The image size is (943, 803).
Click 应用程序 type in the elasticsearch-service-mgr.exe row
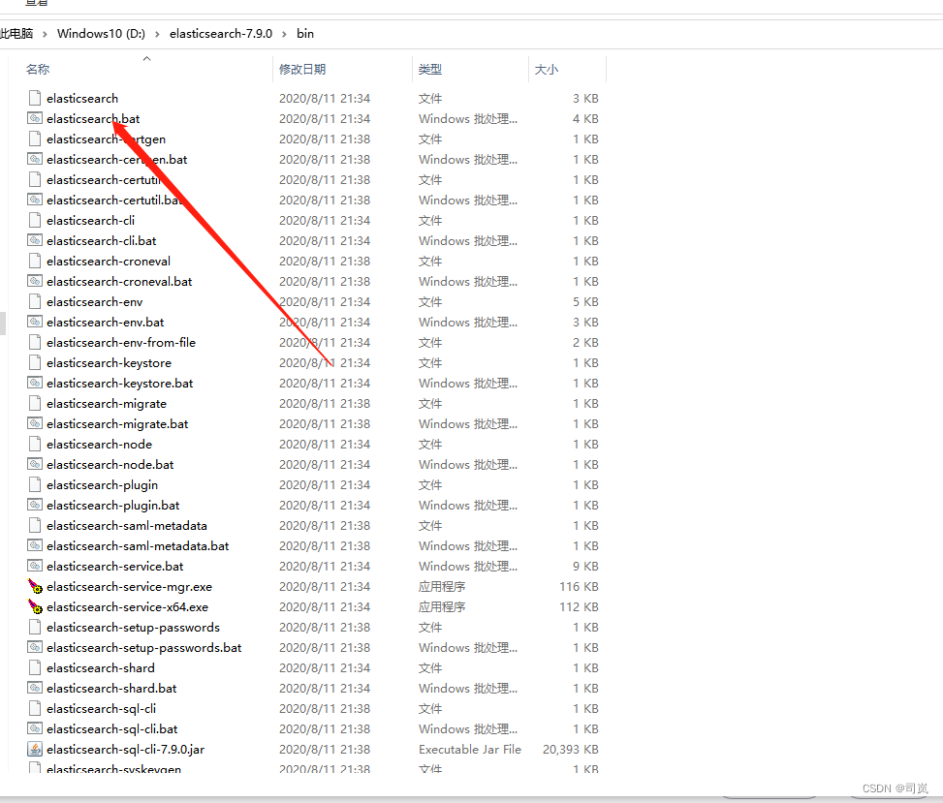(x=442, y=587)
